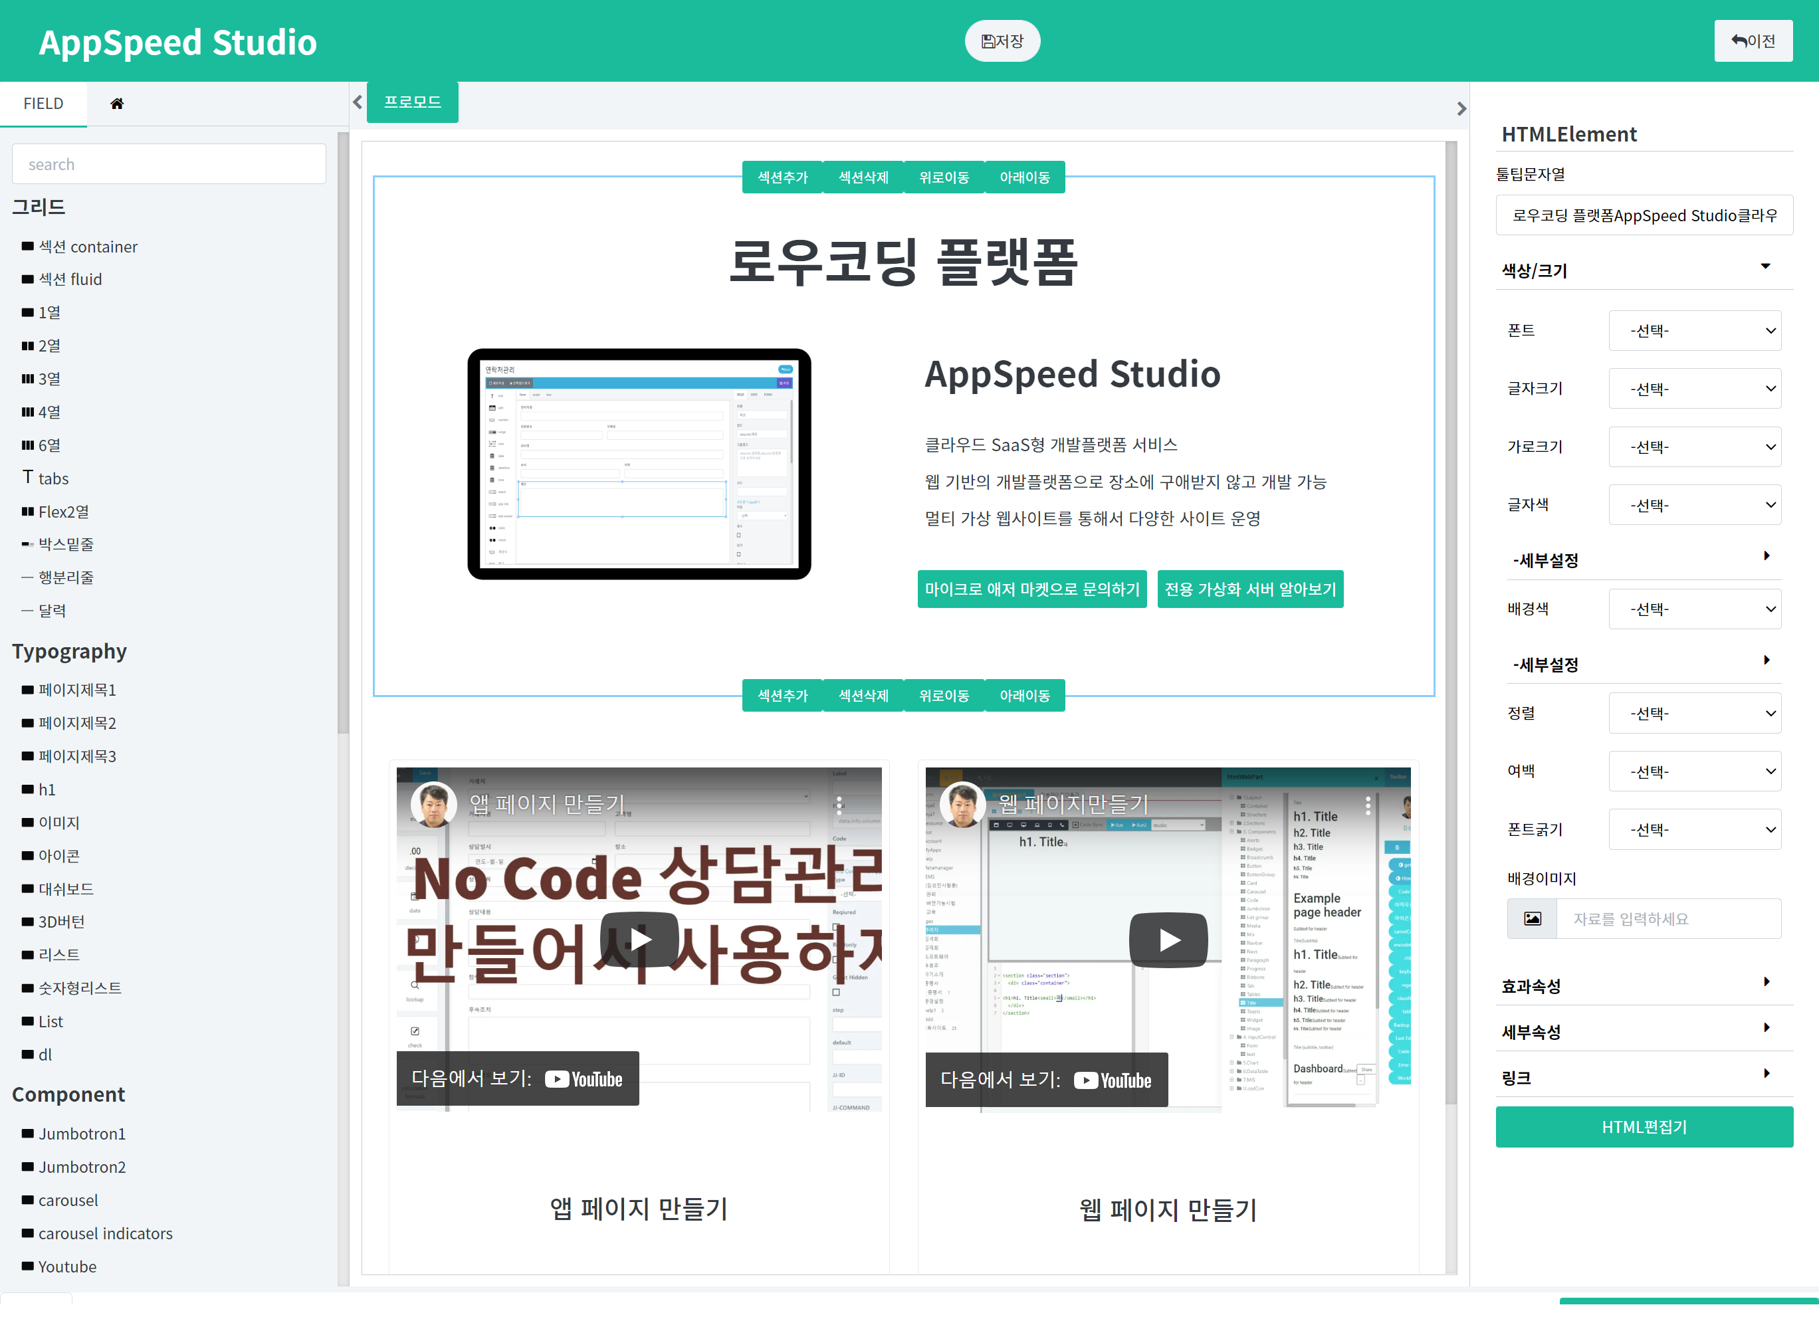Open the 폰트굵기 dropdown
This screenshot has height=1317, width=1819.
1695,829
